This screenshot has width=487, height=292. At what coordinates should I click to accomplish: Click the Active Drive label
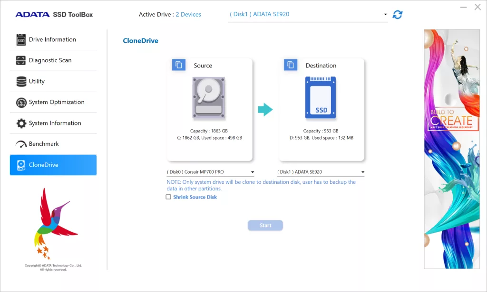156,15
